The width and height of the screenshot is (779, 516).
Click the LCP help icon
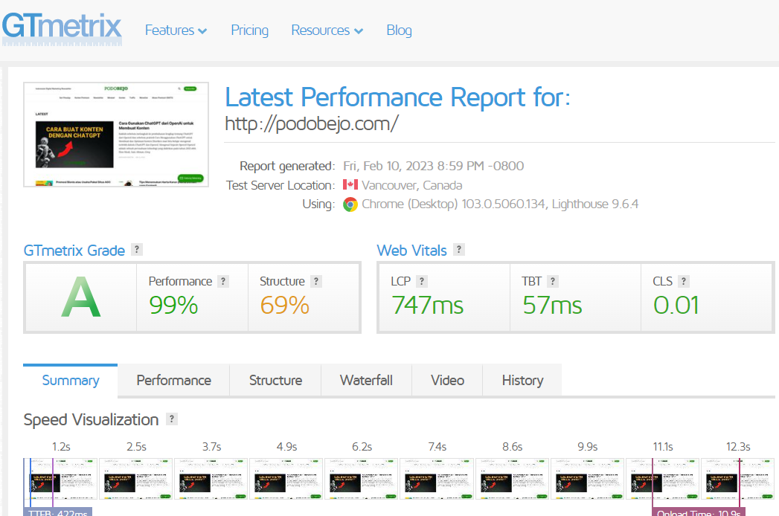point(422,281)
